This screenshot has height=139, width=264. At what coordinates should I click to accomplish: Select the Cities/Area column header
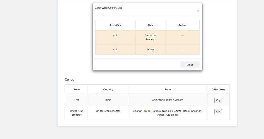point(218,90)
